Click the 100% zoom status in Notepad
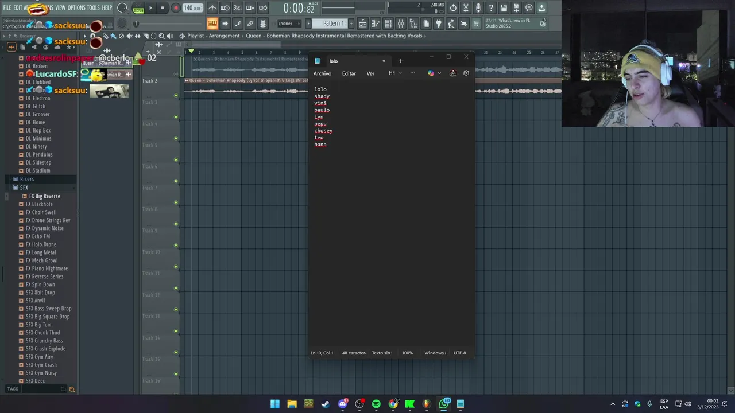 pyautogui.click(x=407, y=353)
